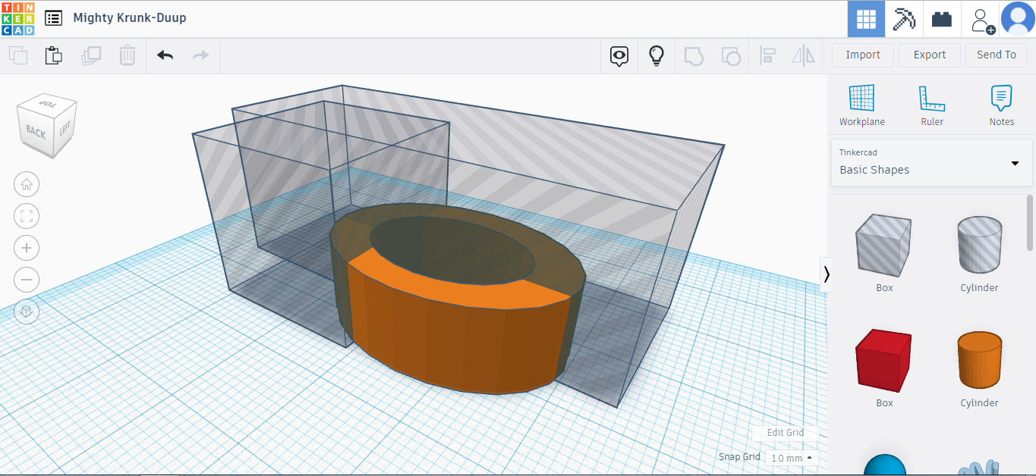
Task: Zoom out with the minus button
Action: point(27,280)
